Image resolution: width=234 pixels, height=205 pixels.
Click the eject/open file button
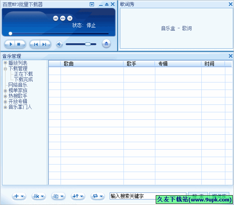(x=106, y=44)
